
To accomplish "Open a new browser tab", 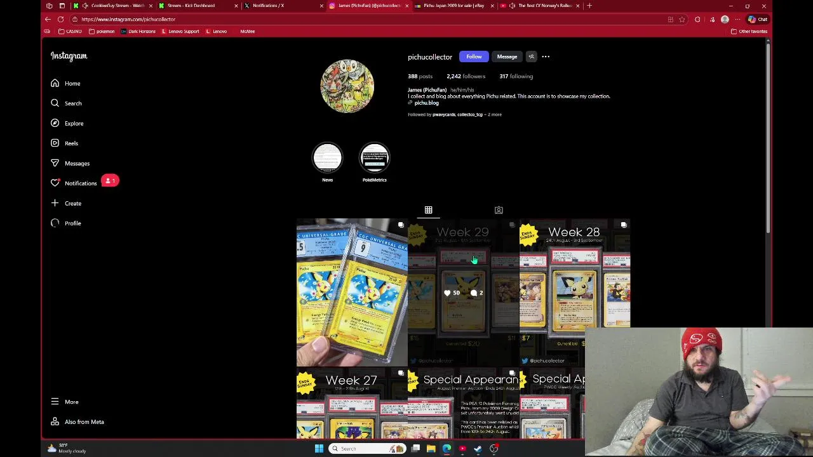I will [589, 6].
